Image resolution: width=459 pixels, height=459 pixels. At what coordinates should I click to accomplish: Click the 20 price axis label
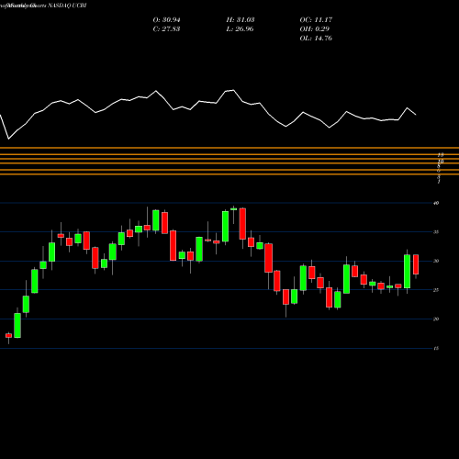coord(436,319)
